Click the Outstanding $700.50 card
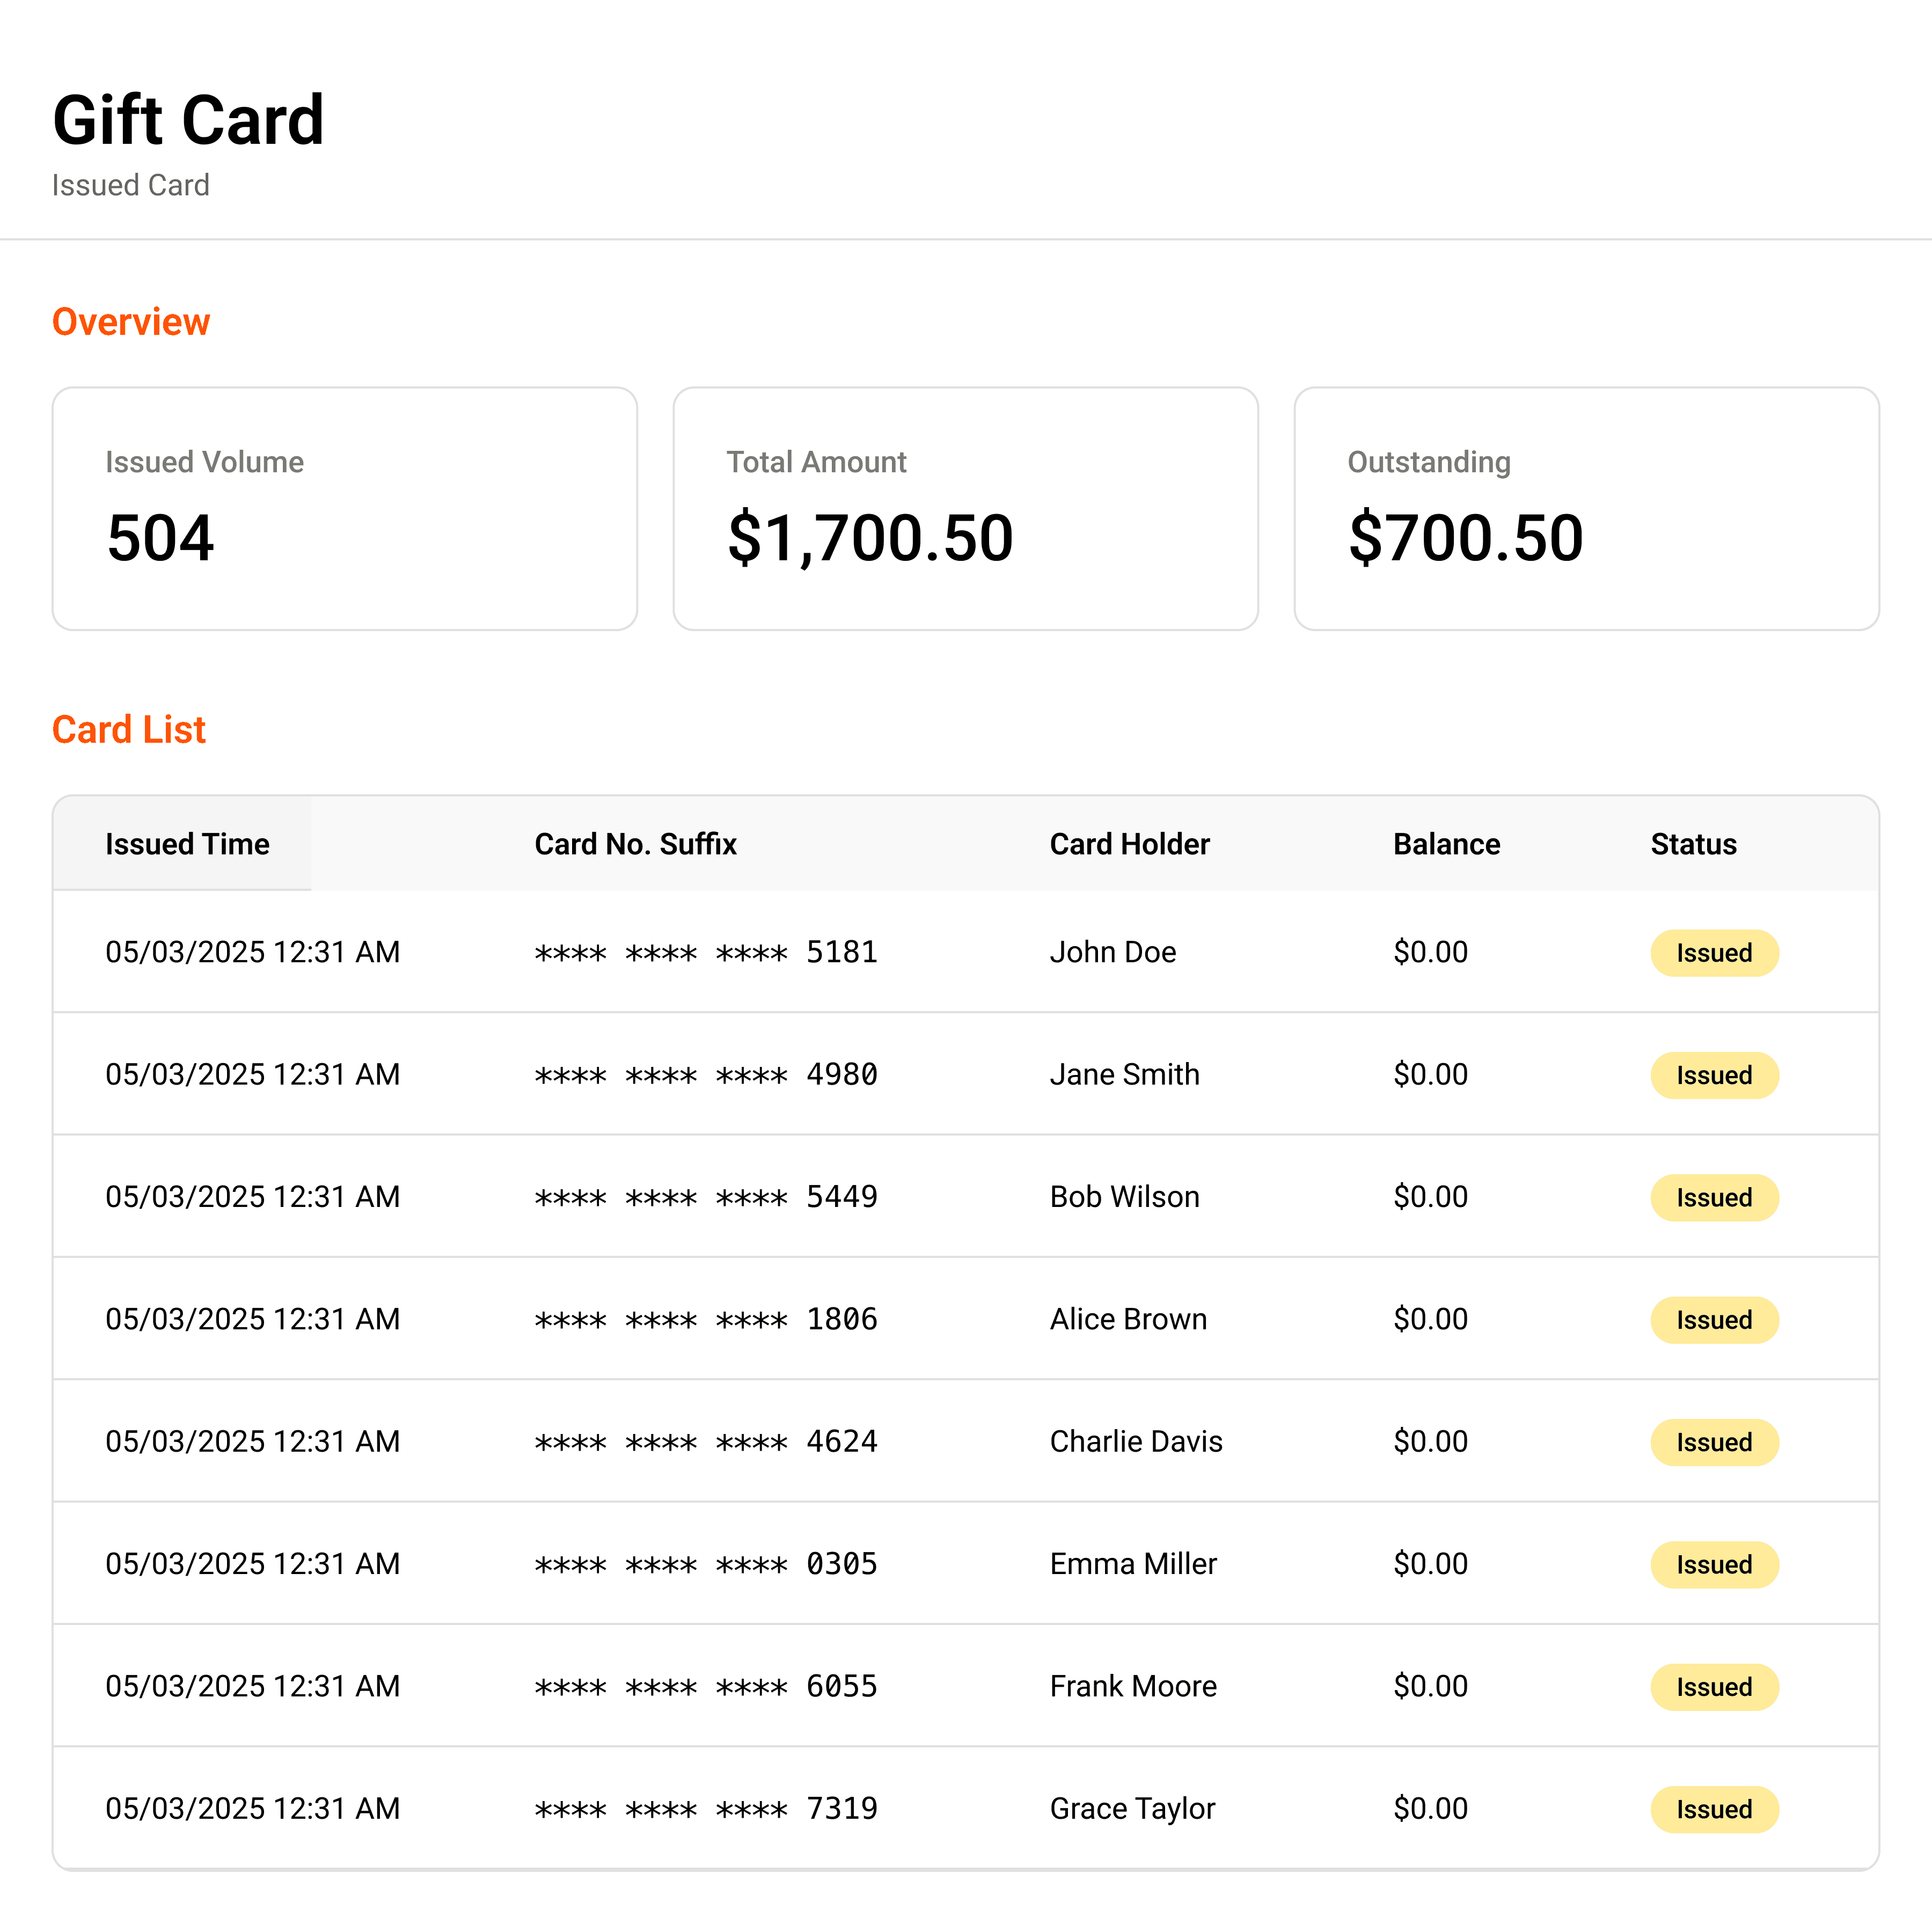The image size is (1932, 1932). click(1586, 509)
